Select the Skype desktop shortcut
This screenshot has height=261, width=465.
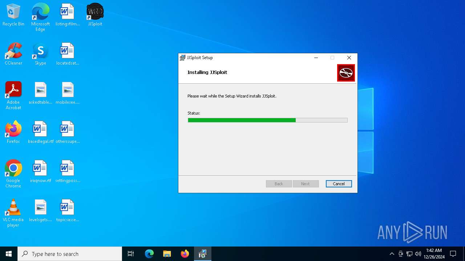pyautogui.click(x=40, y=54)
